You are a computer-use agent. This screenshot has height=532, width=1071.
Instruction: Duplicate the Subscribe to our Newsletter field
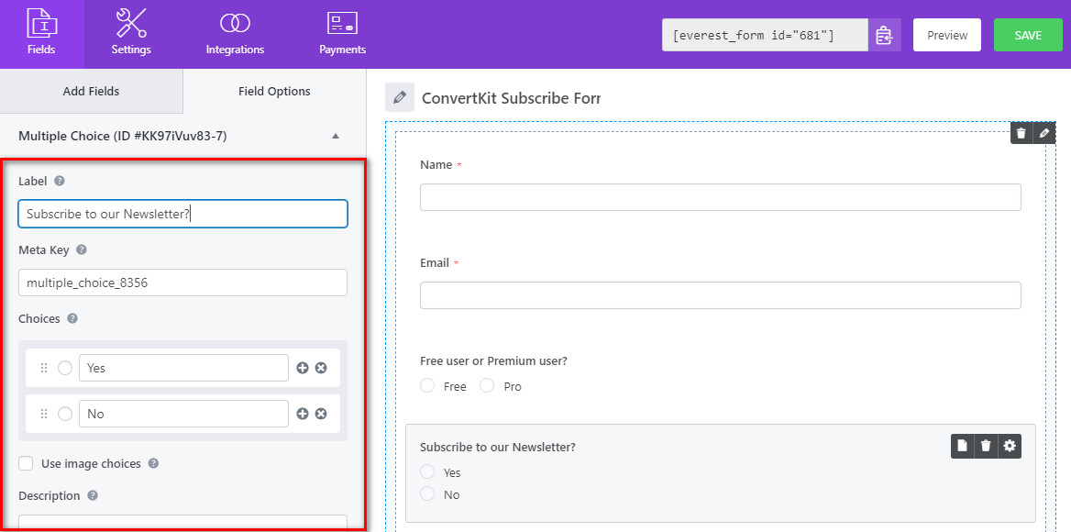pos(962,446)
